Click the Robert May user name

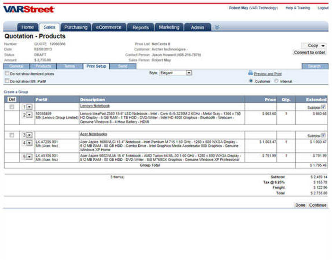(238, 8)
